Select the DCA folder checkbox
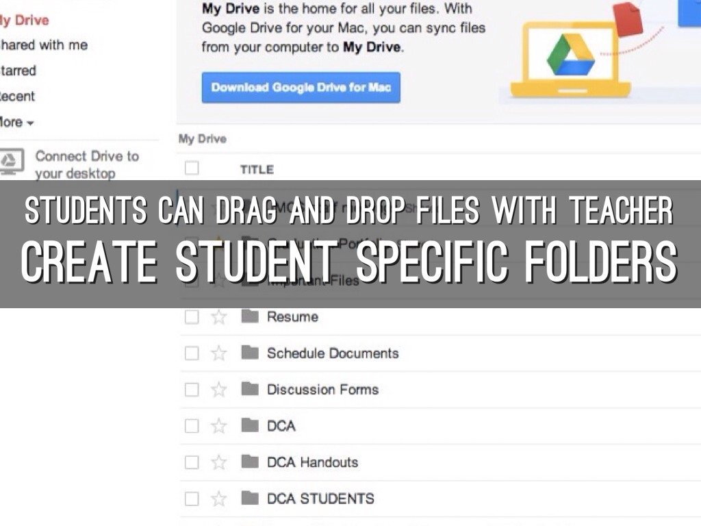 tap(192, 425)
